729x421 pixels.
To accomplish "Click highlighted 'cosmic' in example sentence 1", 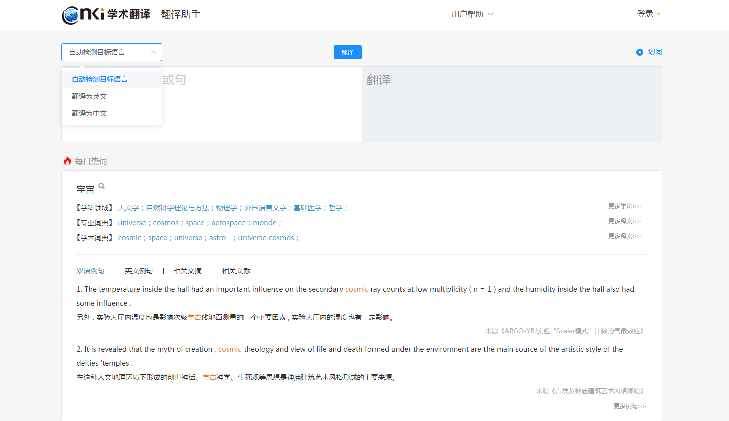I will (357, 289).
